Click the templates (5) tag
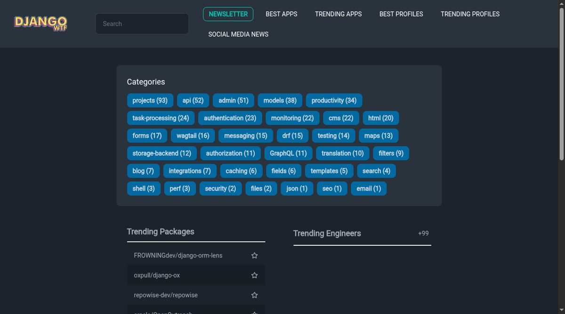The image size is (565, 314). (329, 171)
